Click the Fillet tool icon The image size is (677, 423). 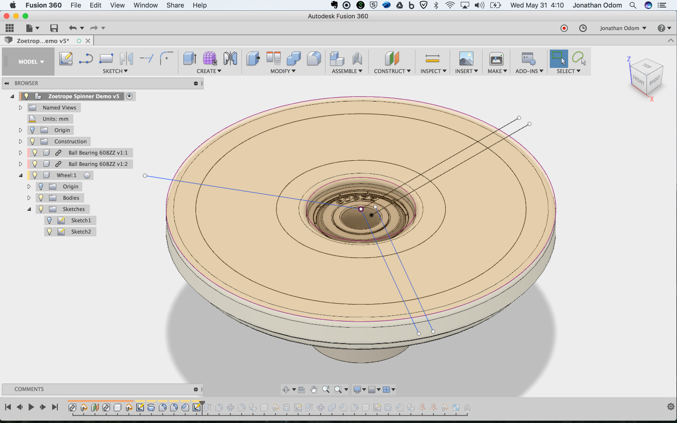(314, 59)
